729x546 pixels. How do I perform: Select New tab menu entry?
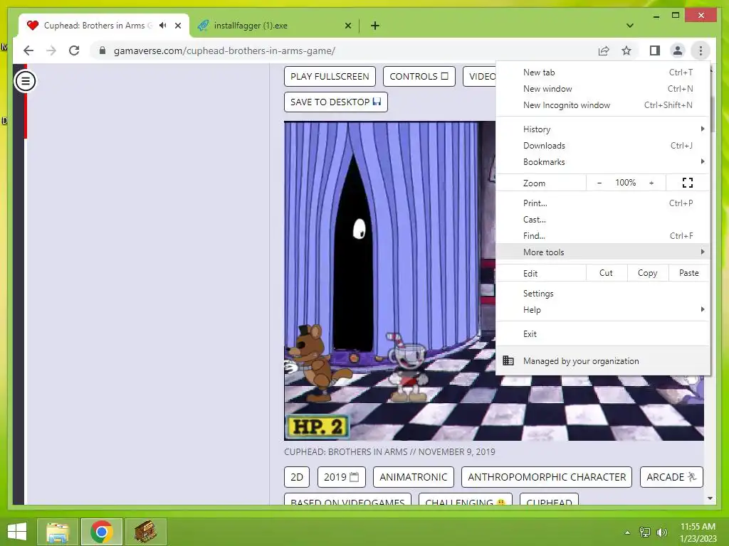click(x=603, y=73)
